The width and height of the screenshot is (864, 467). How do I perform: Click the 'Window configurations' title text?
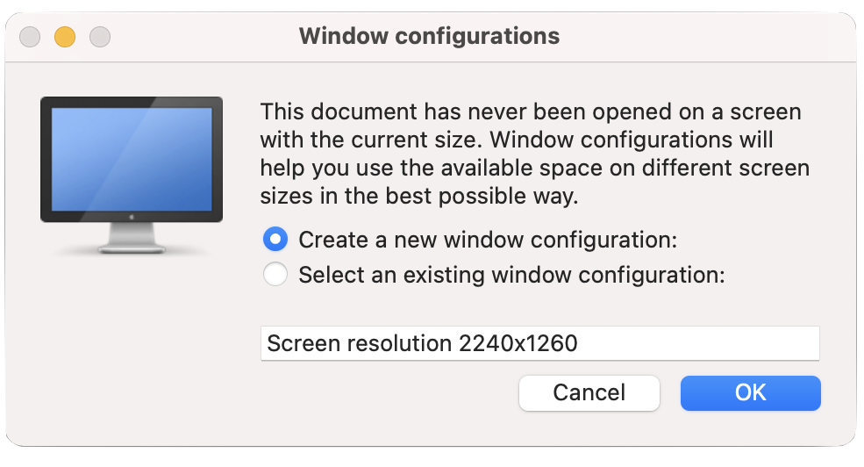[x=429, y=36]
